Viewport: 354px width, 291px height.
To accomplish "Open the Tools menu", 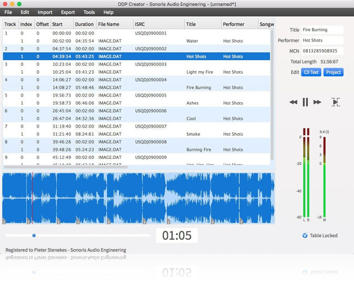I will pyautogui.click(x=89, y=12).
